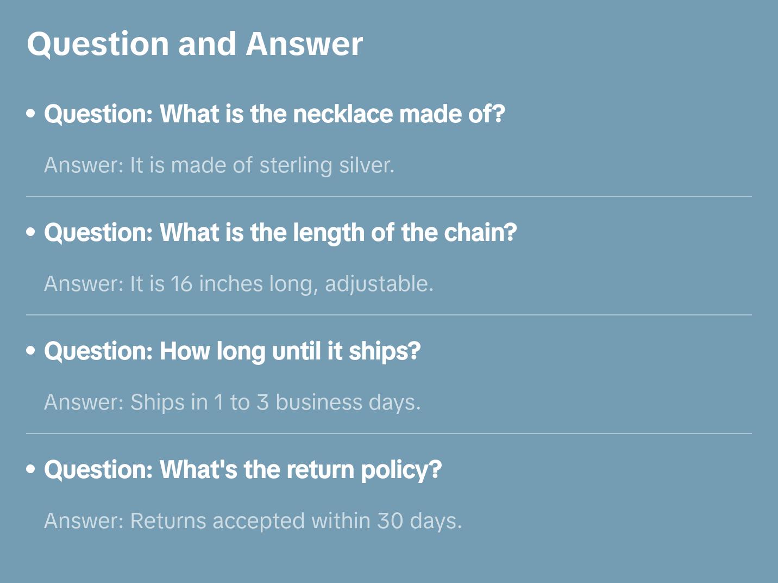Click the bullet beside the necklace material question
The width and height of the screenshot is (778, 583).
pos(31,114)
